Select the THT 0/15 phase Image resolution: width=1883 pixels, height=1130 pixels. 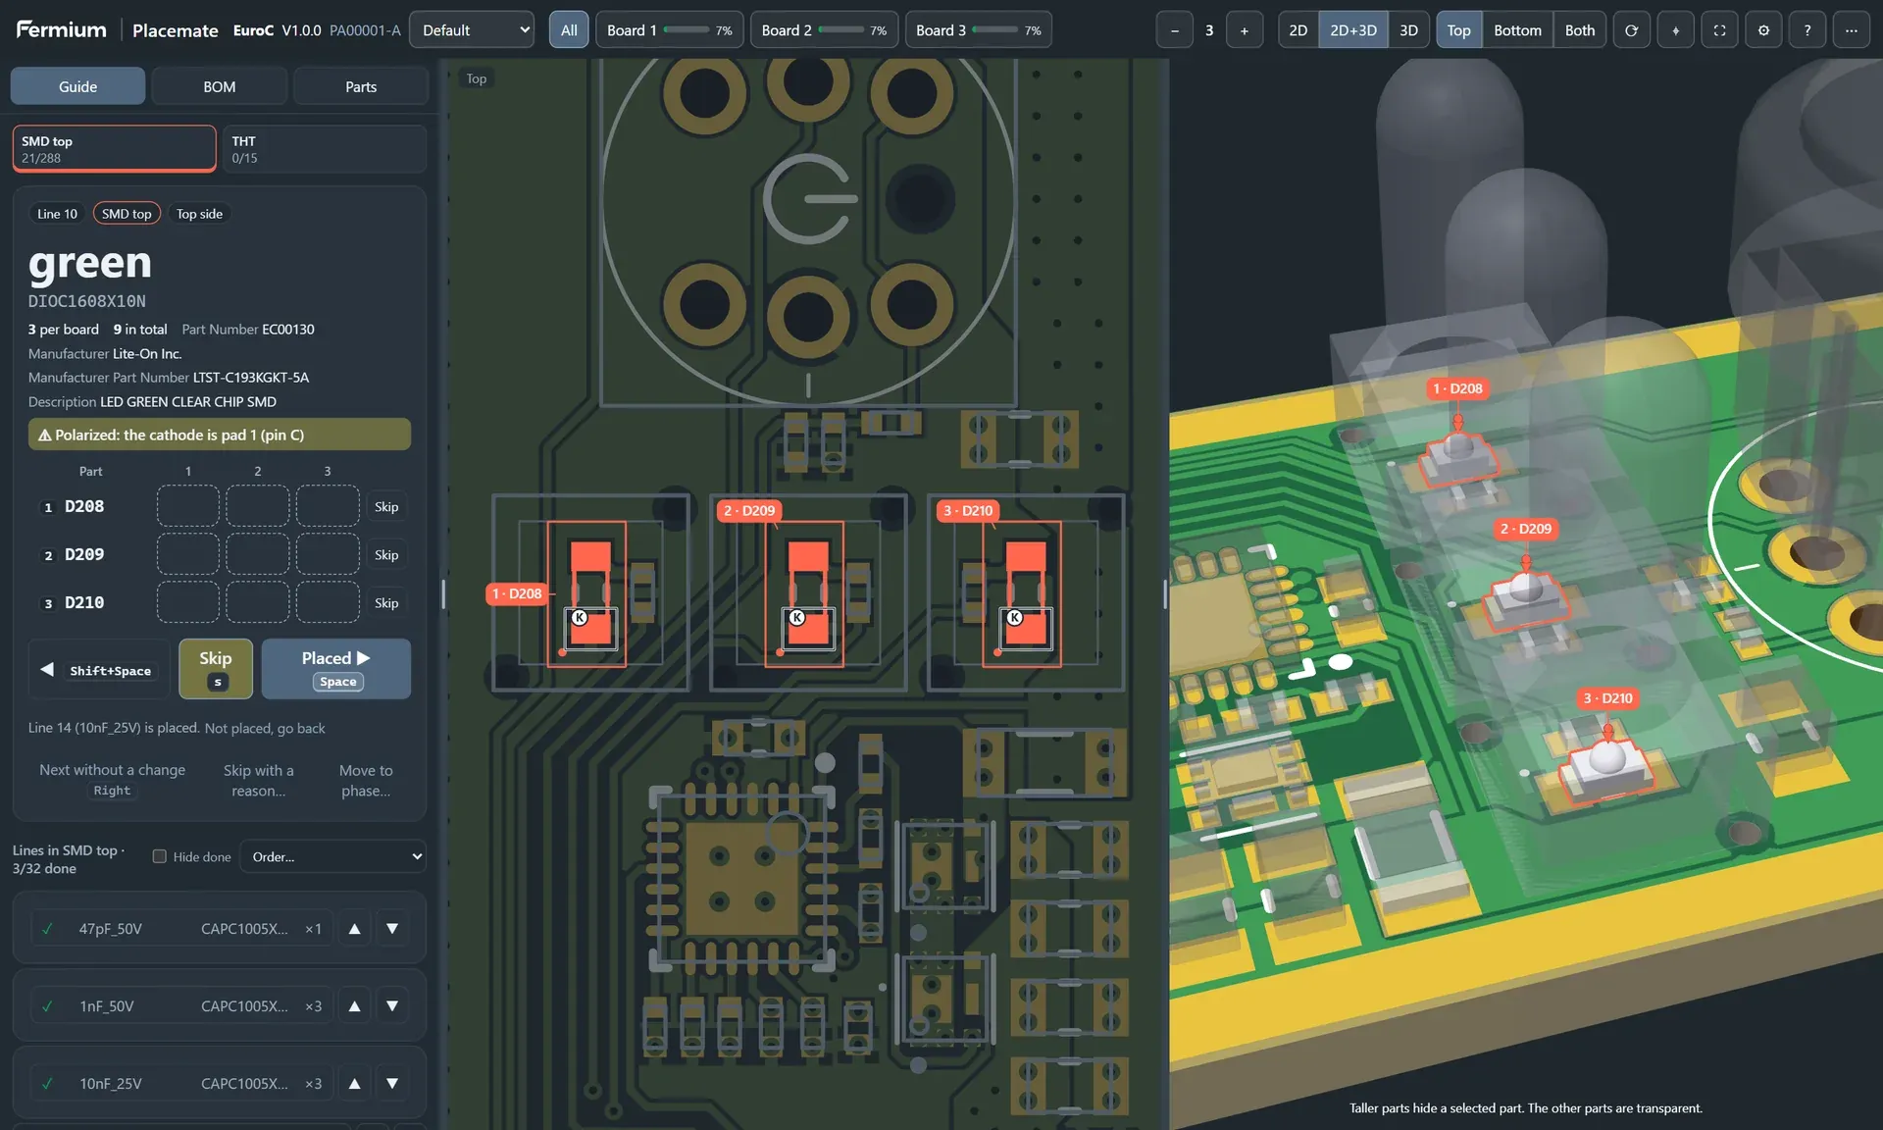(x=324, y=148)
